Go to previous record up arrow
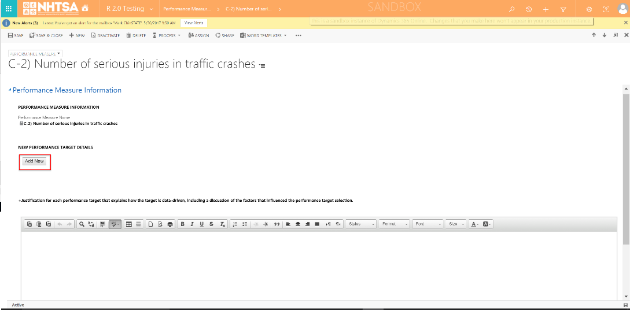This screenshot has height=310, width=630. (594, 35)
